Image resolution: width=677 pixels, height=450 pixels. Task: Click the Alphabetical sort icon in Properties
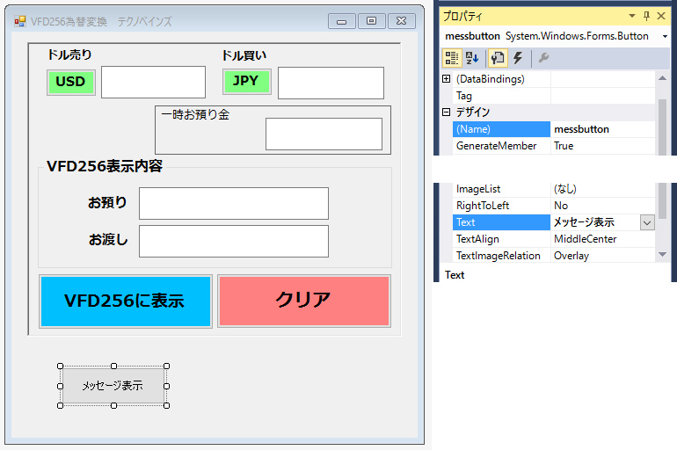coord(472,58)
